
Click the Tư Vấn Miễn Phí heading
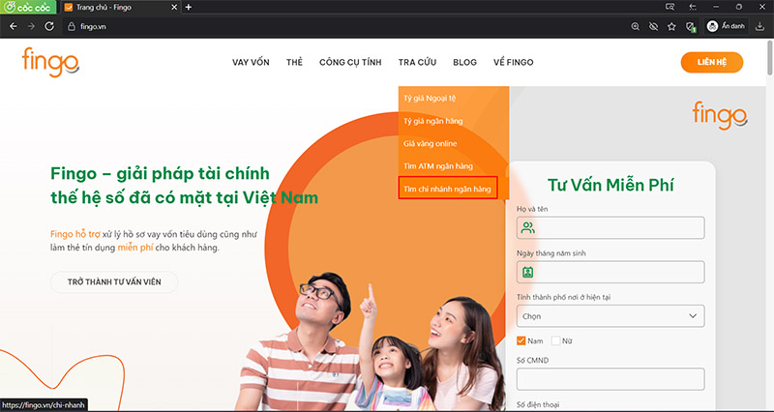coord(610,185)
